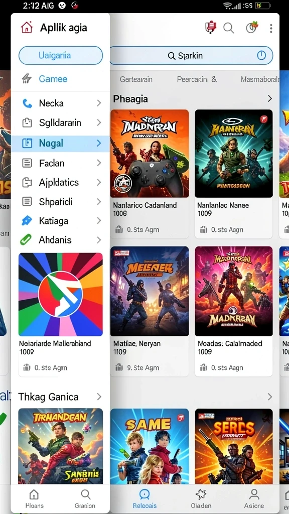This screenshot has height=514, width=289.
Task: Switch to the Peercarin & tab
Action: 197,79
